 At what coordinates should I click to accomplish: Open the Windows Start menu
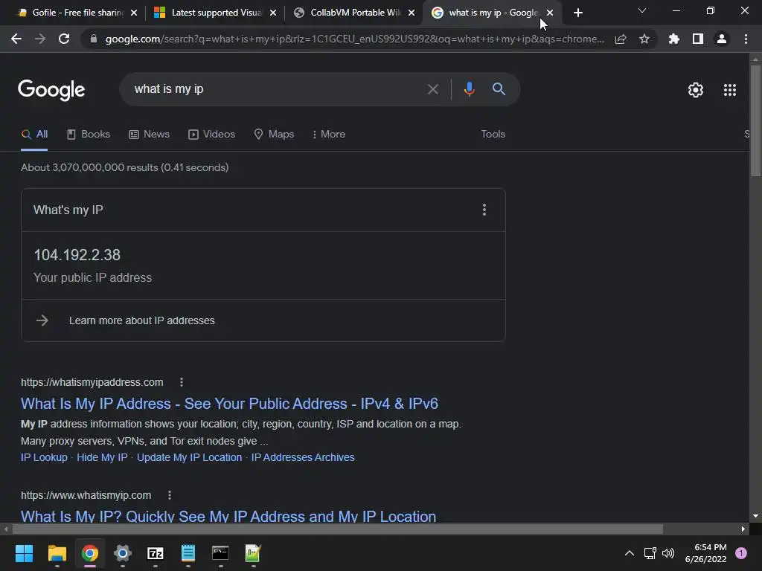coord(24,553)
